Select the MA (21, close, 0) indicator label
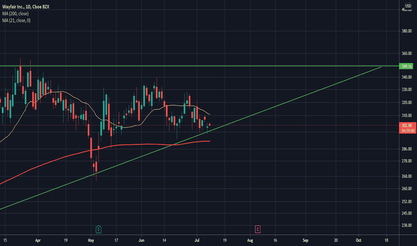The image size is (417, 246). coord(17,21)
